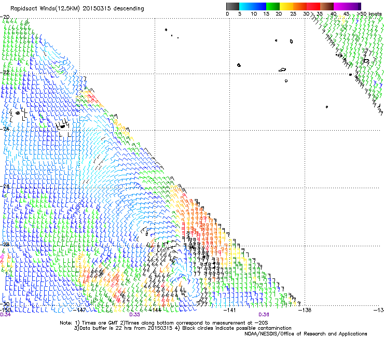Click the '45' legend scale label
The image size is (384, 337).
346,13
